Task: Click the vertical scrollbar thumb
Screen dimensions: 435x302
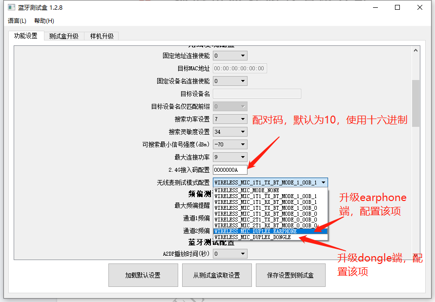Action: pos(415,103)
